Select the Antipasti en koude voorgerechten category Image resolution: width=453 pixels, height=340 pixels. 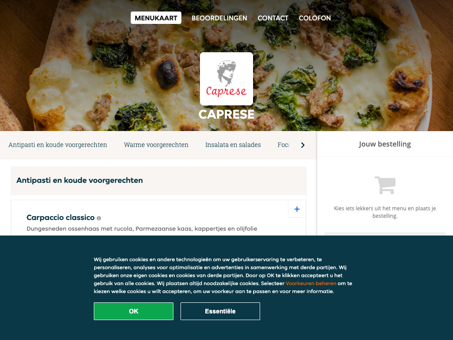[x=58, y=145]
